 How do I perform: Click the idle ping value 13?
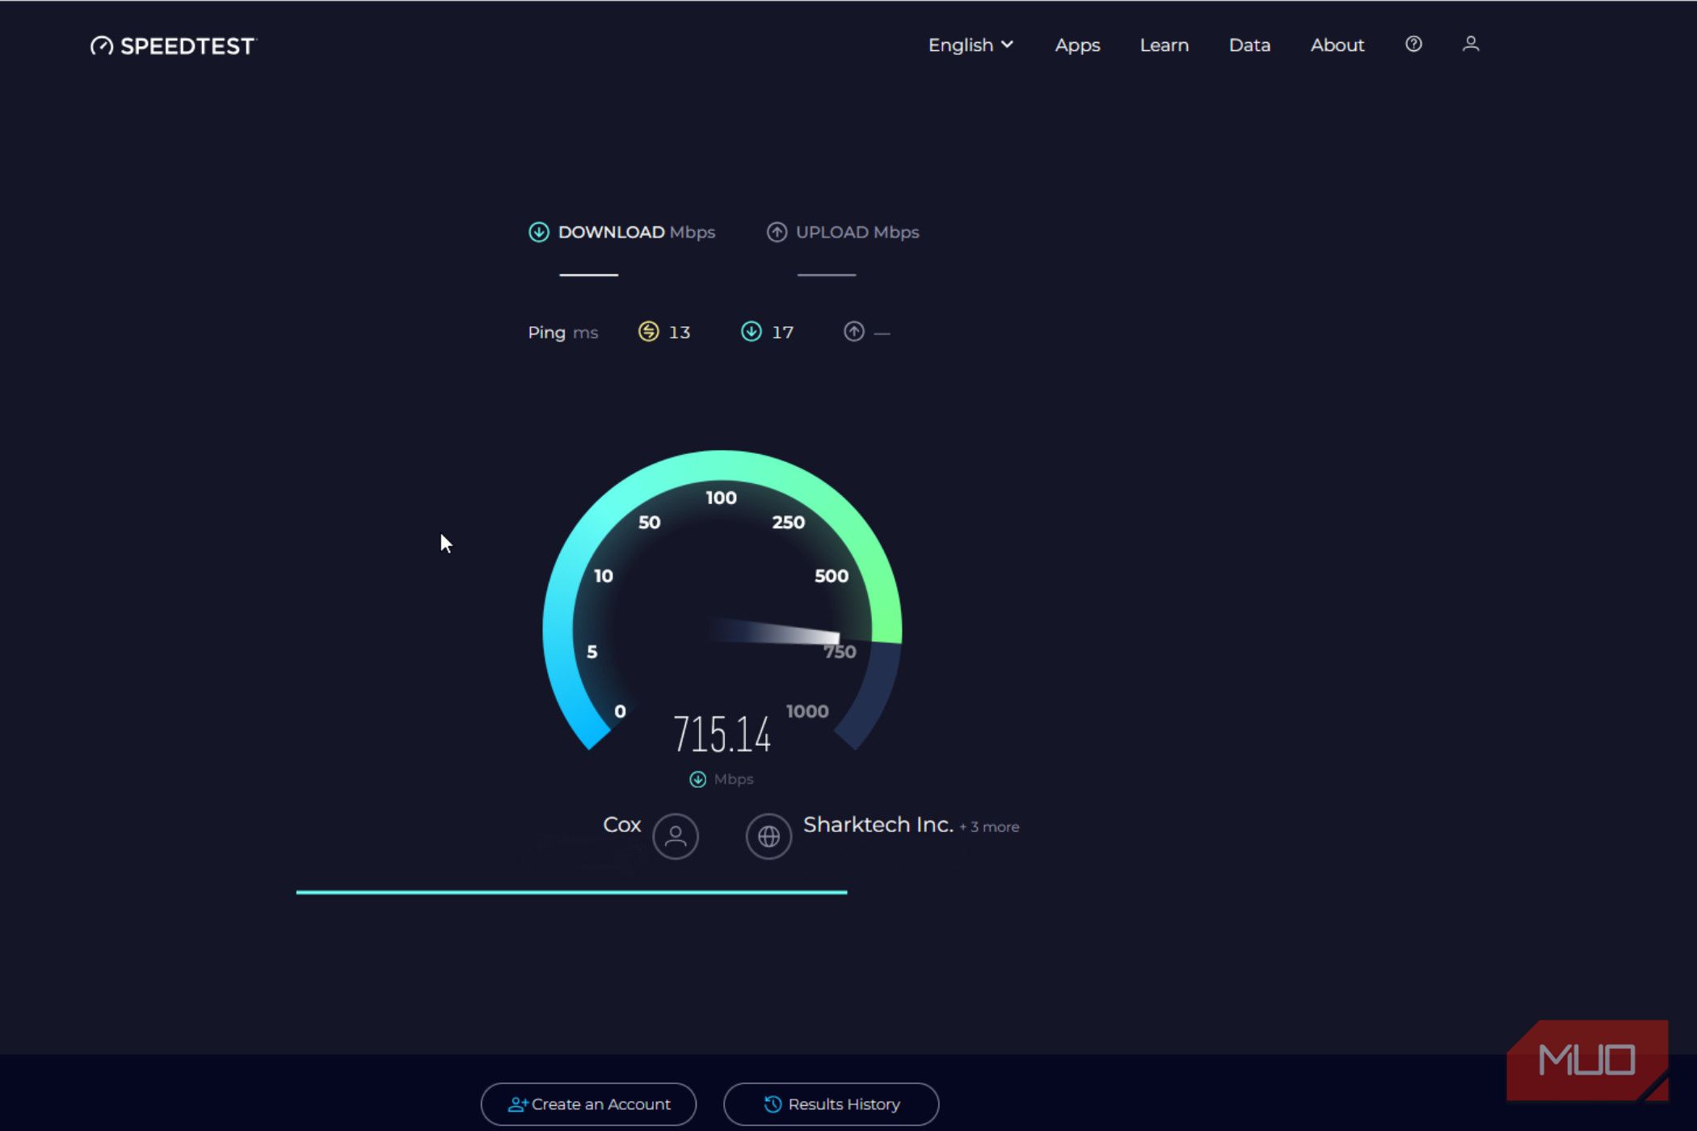point(680,332)
